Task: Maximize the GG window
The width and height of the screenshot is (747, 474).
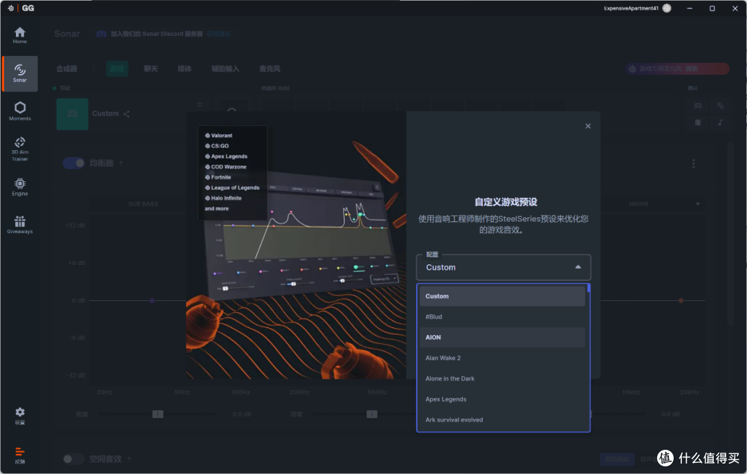Action: click(x=712, y=8)
